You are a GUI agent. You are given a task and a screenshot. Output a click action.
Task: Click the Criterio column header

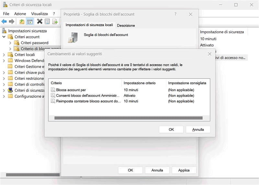pos(85,83)
